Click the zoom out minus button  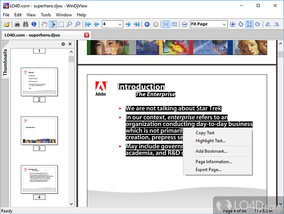185,24
